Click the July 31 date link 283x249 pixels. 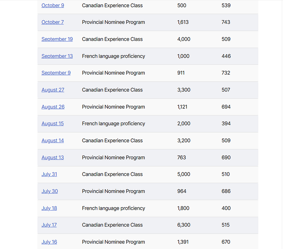[x=49, y=174]
